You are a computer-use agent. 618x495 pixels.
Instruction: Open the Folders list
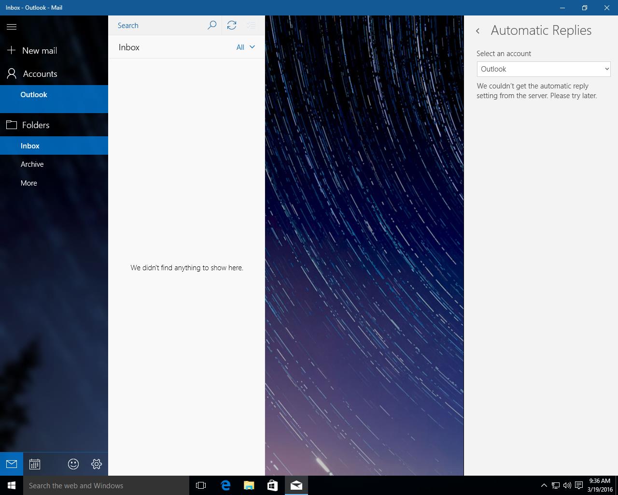(x=54, y=125)
